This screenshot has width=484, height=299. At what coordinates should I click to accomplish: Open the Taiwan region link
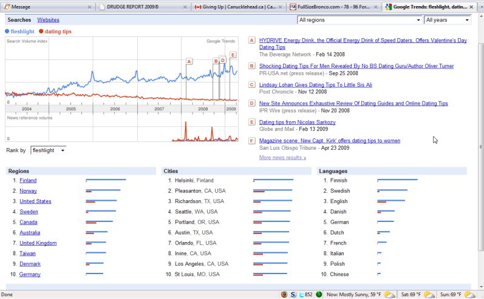(27, 254)
